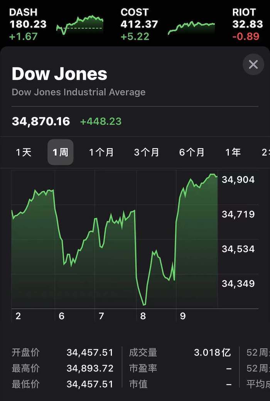Switch chart to 6个月 range

192,152
